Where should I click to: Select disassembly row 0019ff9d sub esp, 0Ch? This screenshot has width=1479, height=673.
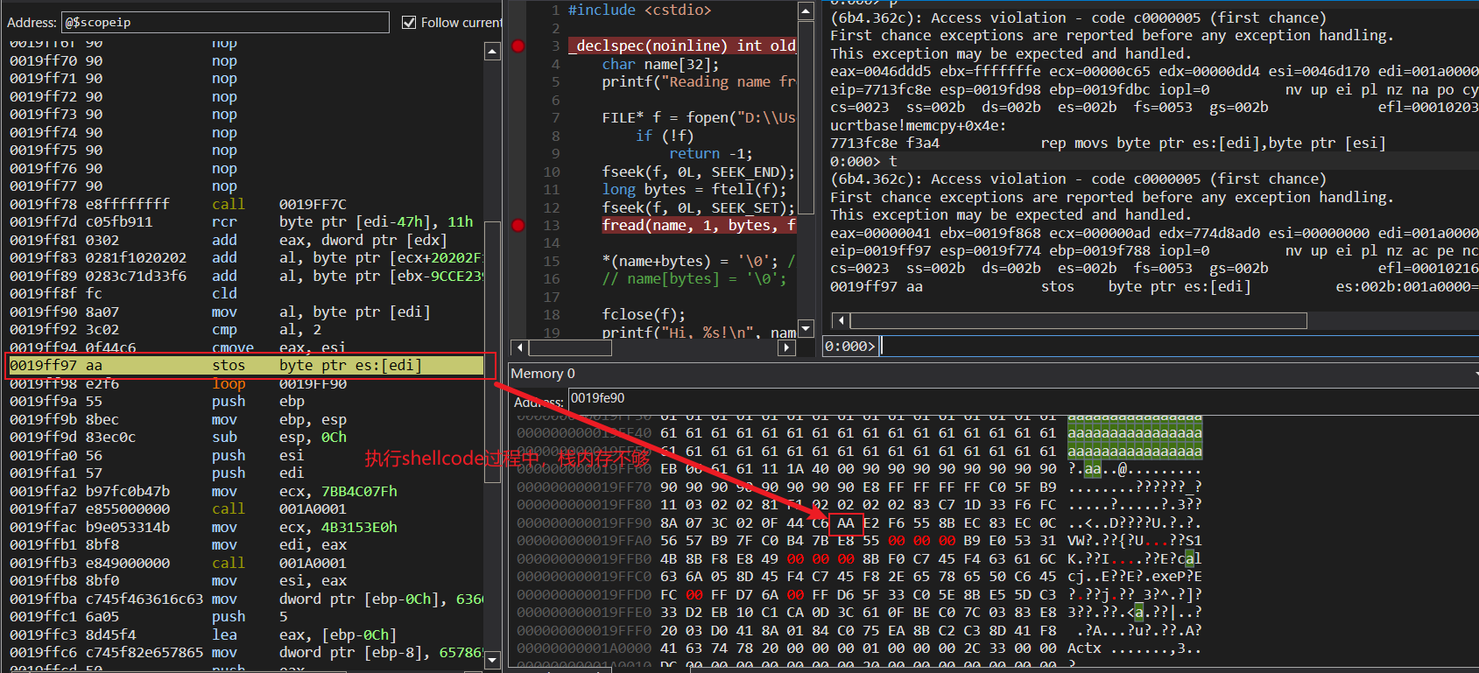[246, 437]
